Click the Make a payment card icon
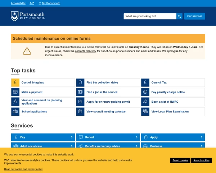Screen dimensions: 216x173 tap(15, 92)
